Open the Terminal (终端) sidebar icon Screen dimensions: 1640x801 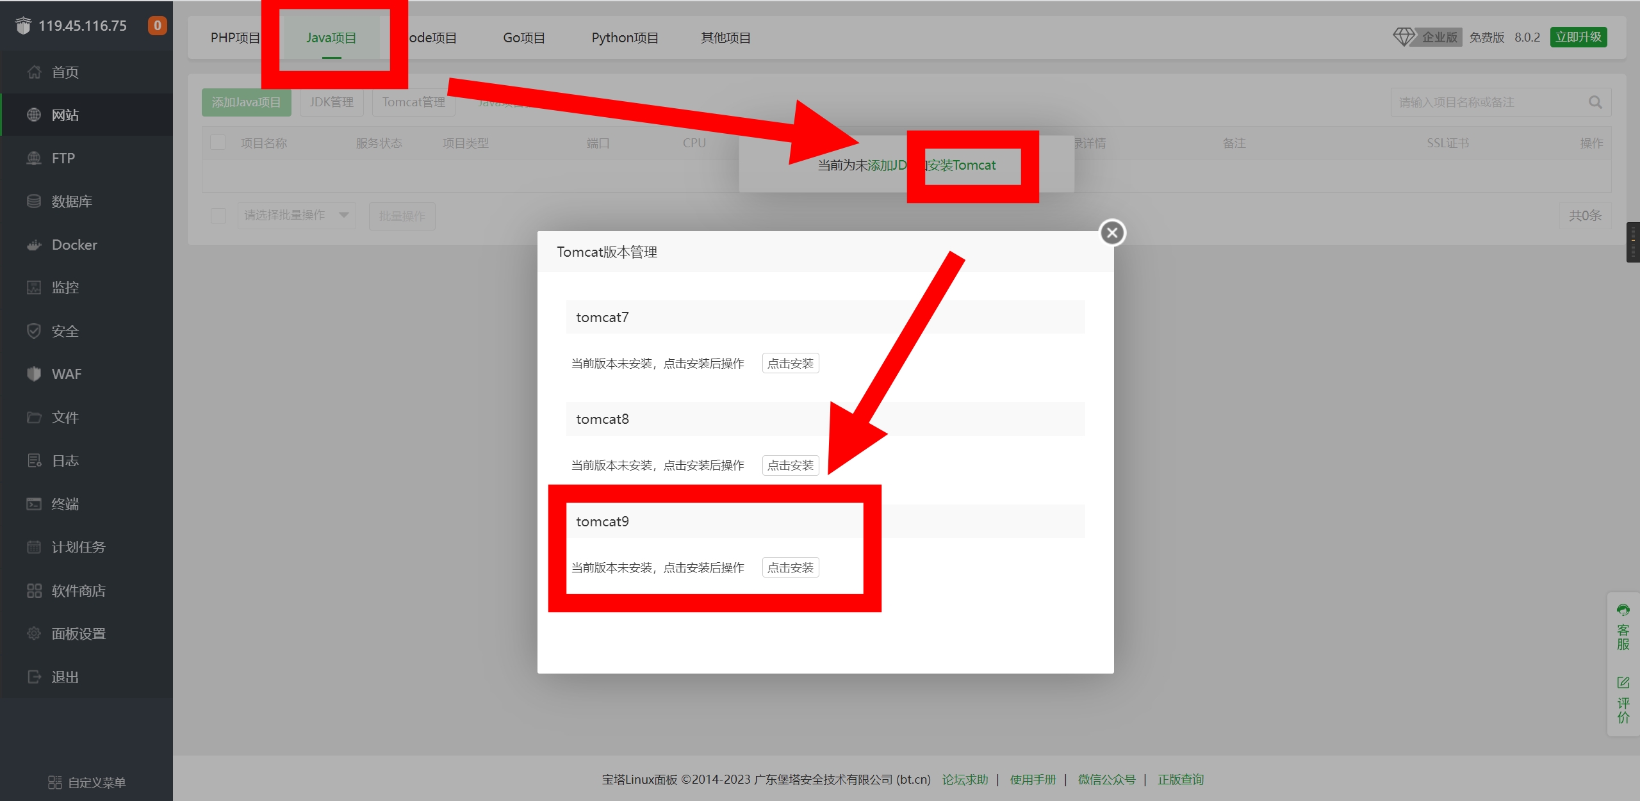(34, 505)
